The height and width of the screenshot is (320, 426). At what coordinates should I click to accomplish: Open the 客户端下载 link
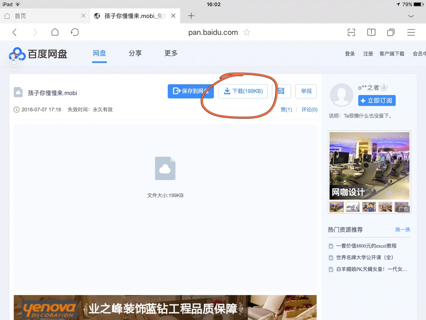392,54
